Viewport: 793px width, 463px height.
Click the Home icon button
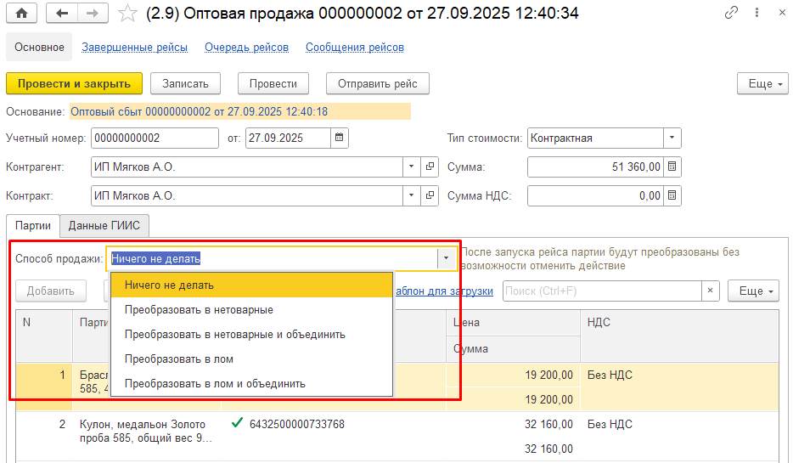[21, 14]
